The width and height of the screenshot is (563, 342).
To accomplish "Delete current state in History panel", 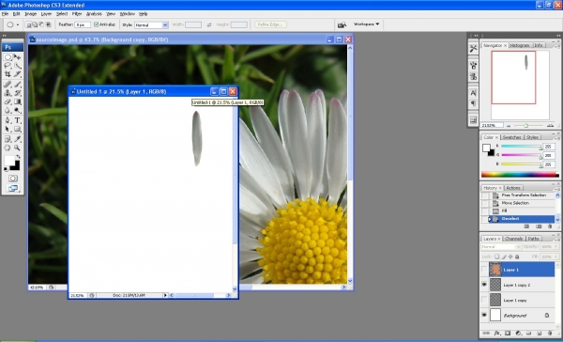I will click(550, 226).
